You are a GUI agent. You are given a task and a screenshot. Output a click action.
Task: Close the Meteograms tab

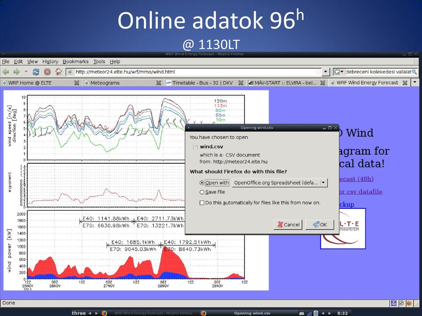[159, 83]
